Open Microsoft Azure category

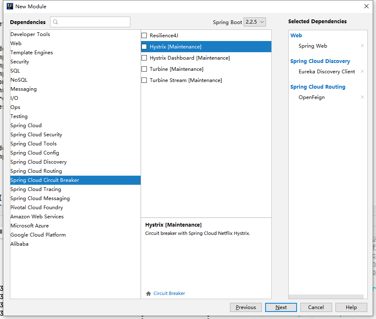[75, 226]
